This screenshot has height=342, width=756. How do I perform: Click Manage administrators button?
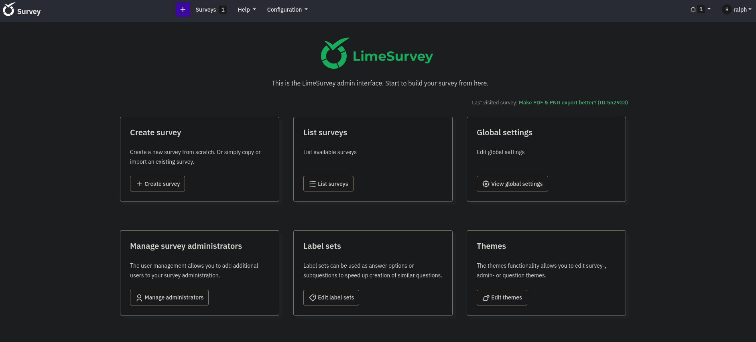coord(169,297)
